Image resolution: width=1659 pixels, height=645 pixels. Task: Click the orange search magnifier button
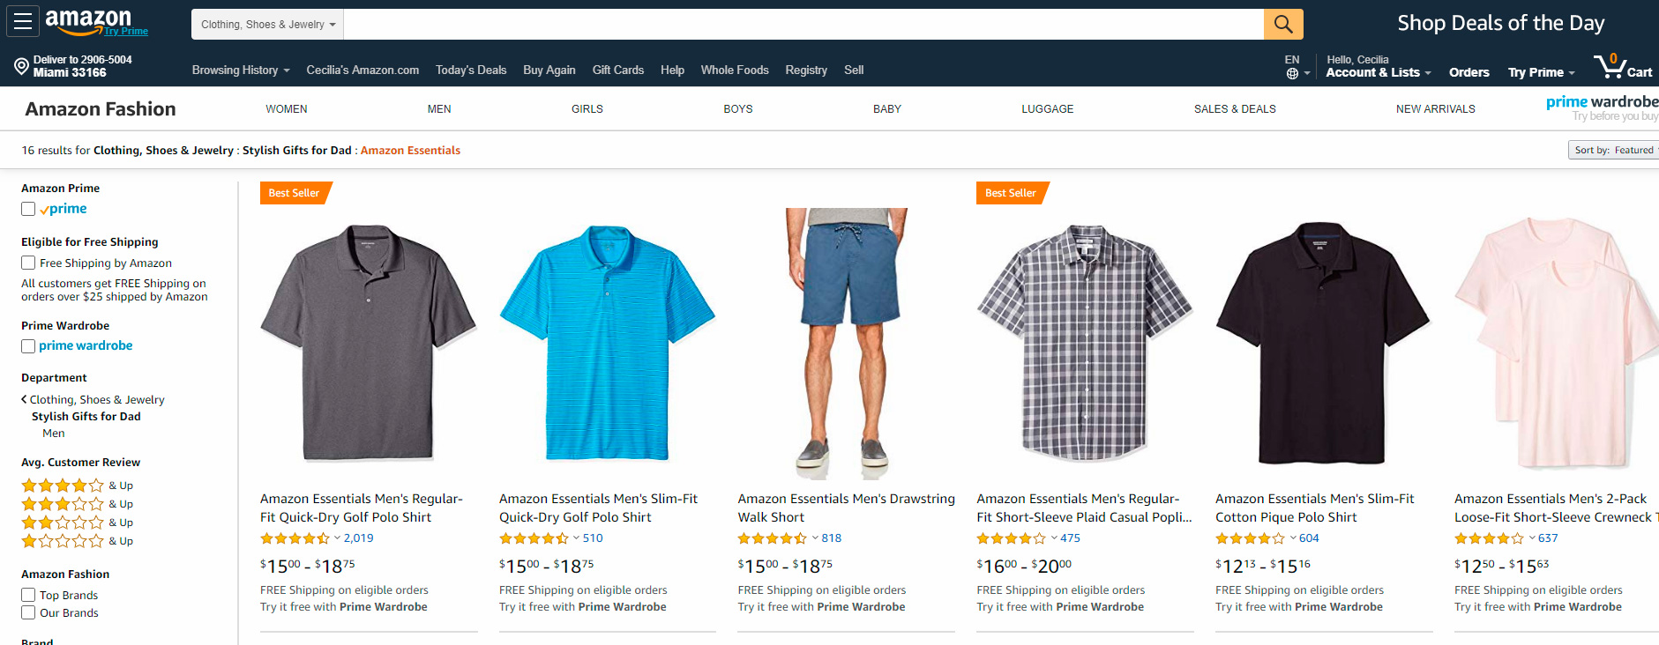[x=1283, y=24]
